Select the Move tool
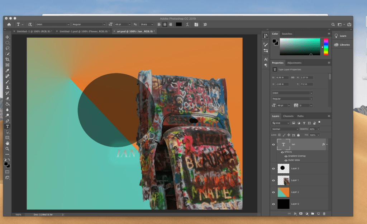The height and width of the screenshot is (224, 367). coord(7,37)
